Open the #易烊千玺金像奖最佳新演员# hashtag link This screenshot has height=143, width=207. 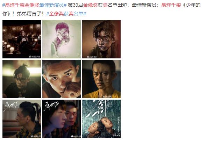point(34,5)
